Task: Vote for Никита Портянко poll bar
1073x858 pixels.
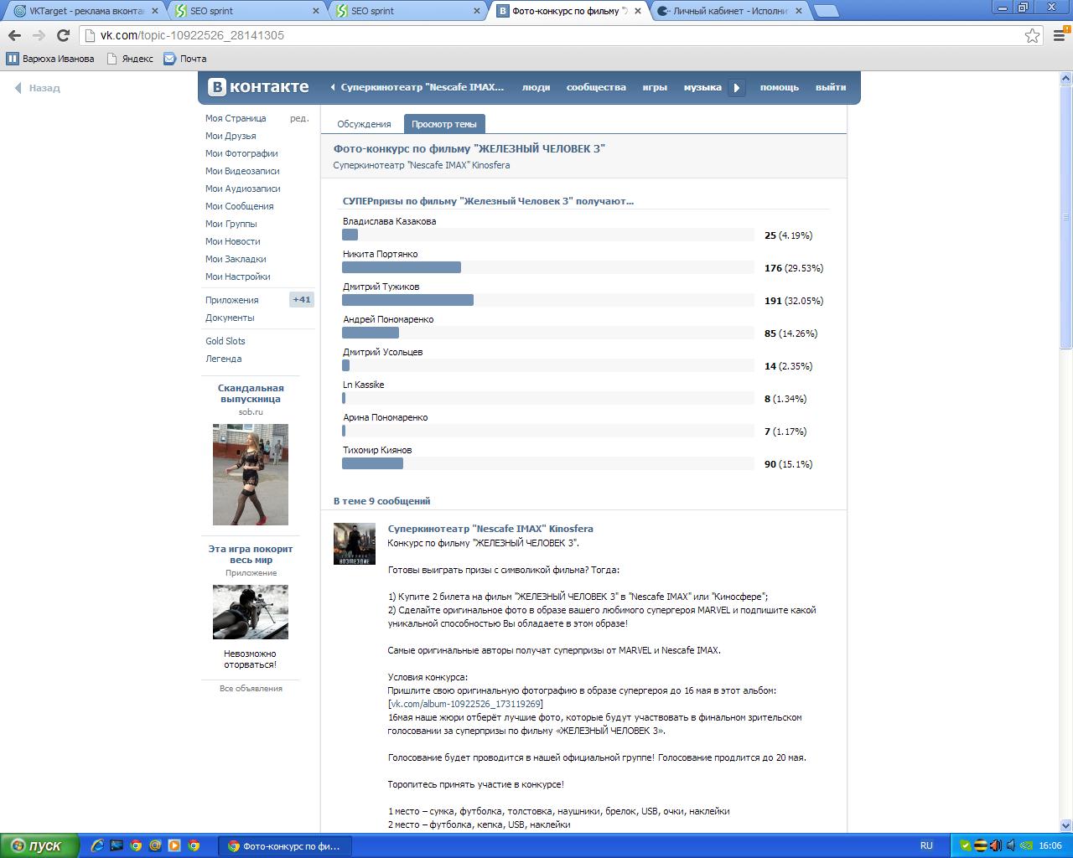Action: pyautogui.click(x=548, y=267)
